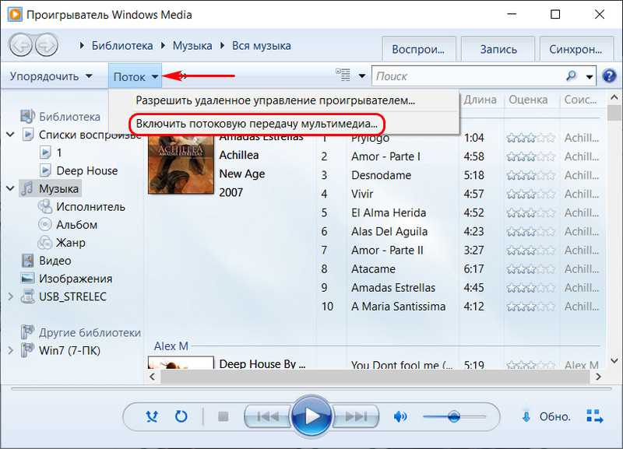Open view options dropdown arrow
The width and height of the screenshot is (623, 449).
[x=362, y=75]
